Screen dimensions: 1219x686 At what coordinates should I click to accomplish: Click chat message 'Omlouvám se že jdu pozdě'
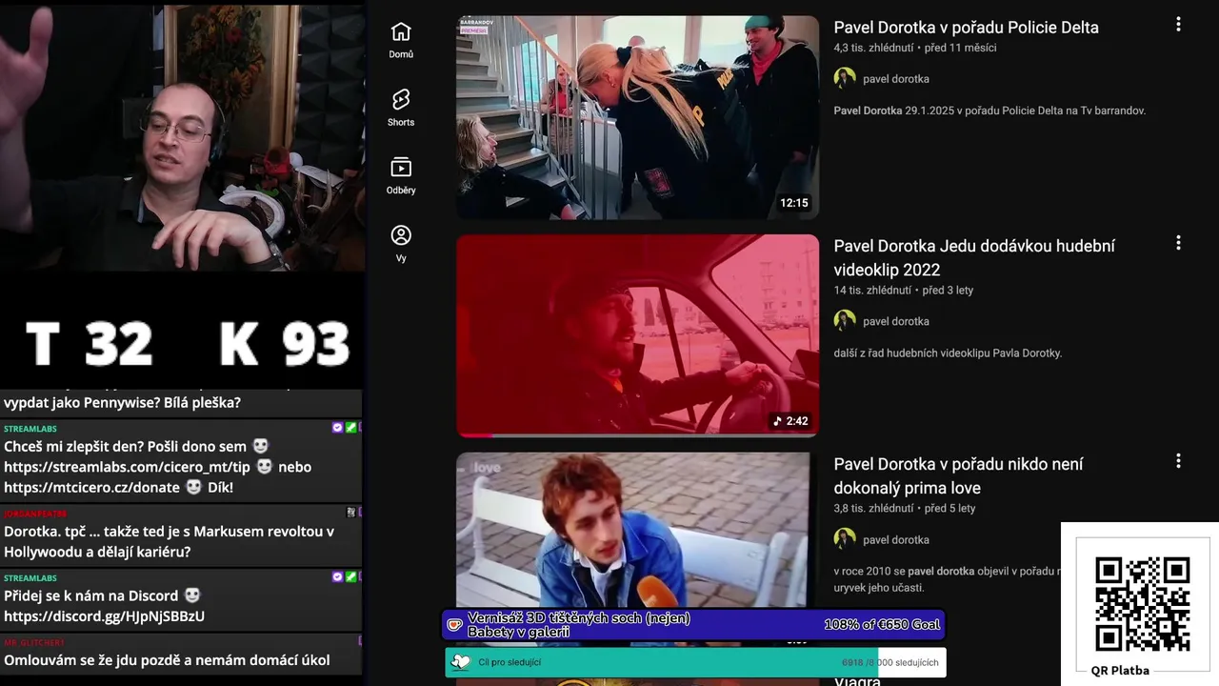167,660
